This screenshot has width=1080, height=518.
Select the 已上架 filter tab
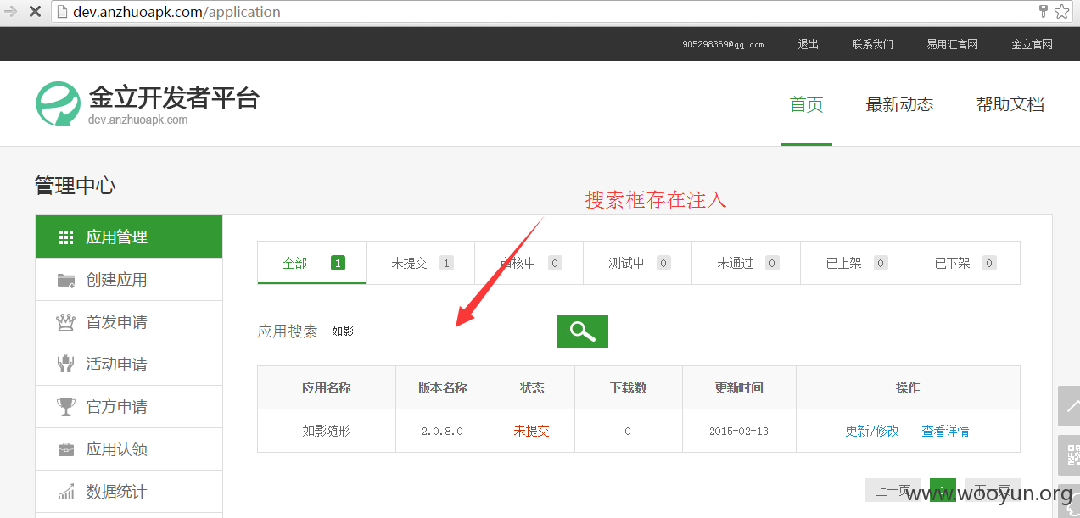coord(855,263)
